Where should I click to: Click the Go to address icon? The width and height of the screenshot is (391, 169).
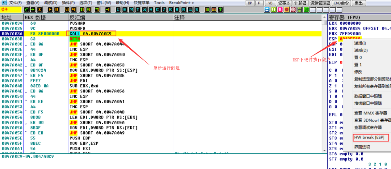108,9
